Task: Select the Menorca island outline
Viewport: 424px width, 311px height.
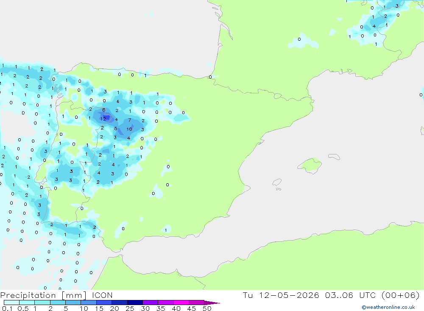Action: [334, 157]
